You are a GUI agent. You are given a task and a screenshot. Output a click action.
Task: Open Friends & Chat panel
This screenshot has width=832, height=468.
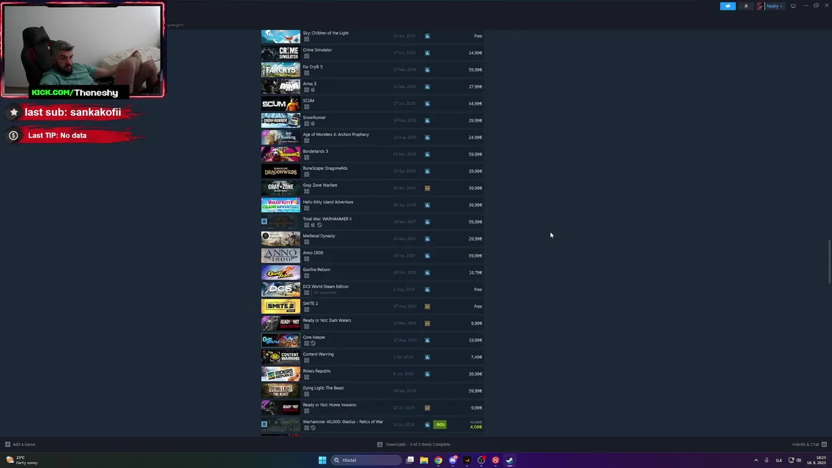[809, 445]
